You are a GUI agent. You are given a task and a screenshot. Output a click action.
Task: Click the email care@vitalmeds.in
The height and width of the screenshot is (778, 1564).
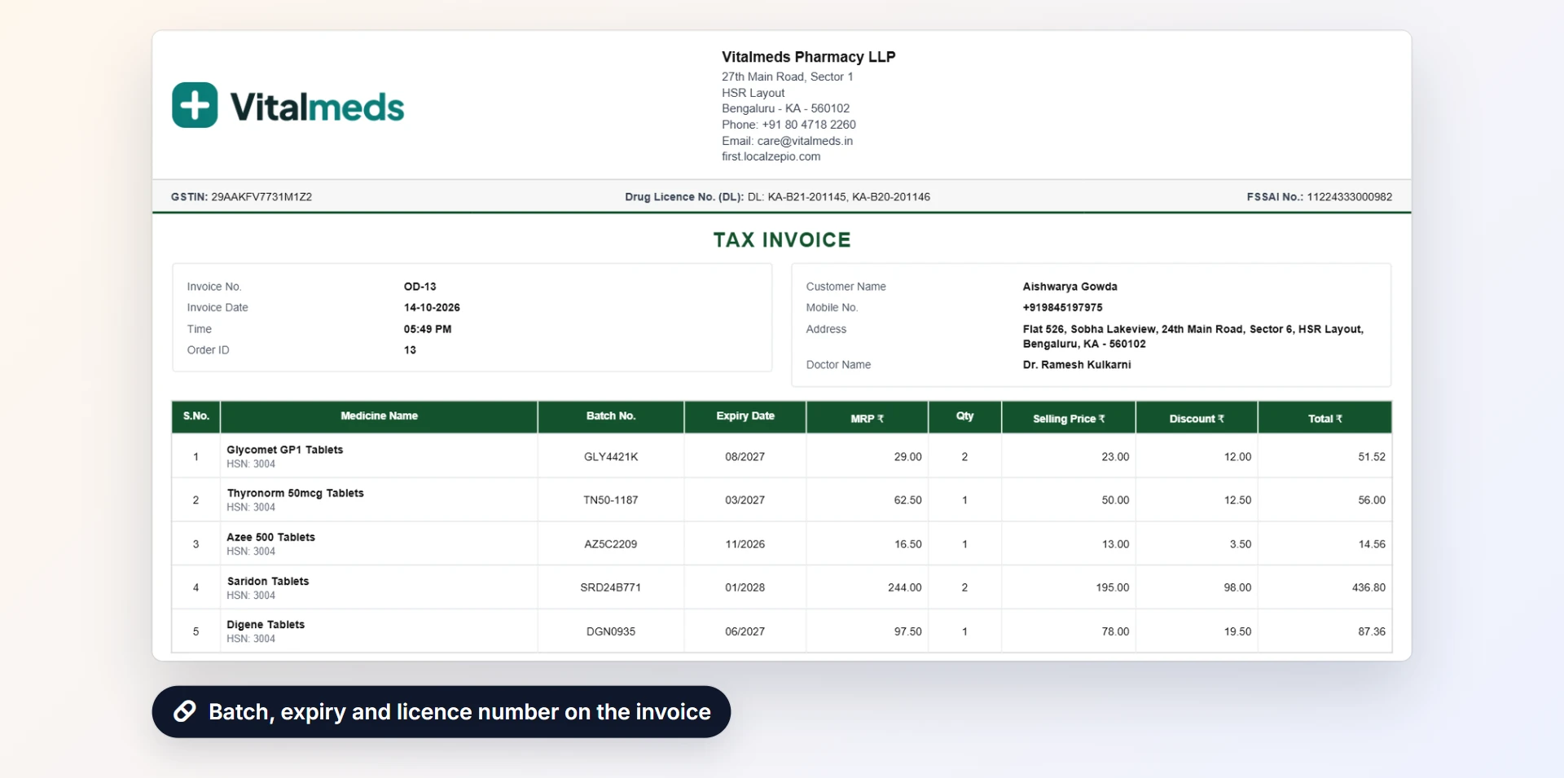click(x=805, y=141)
